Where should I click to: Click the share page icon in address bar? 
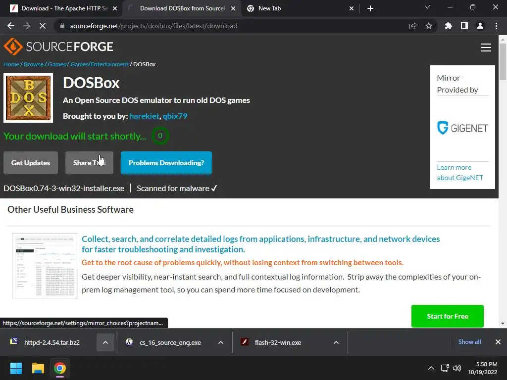pos(413,26)
